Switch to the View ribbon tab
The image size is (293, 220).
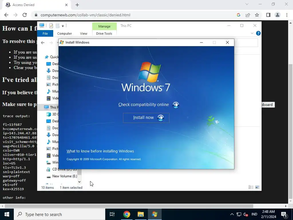(84, 34)
